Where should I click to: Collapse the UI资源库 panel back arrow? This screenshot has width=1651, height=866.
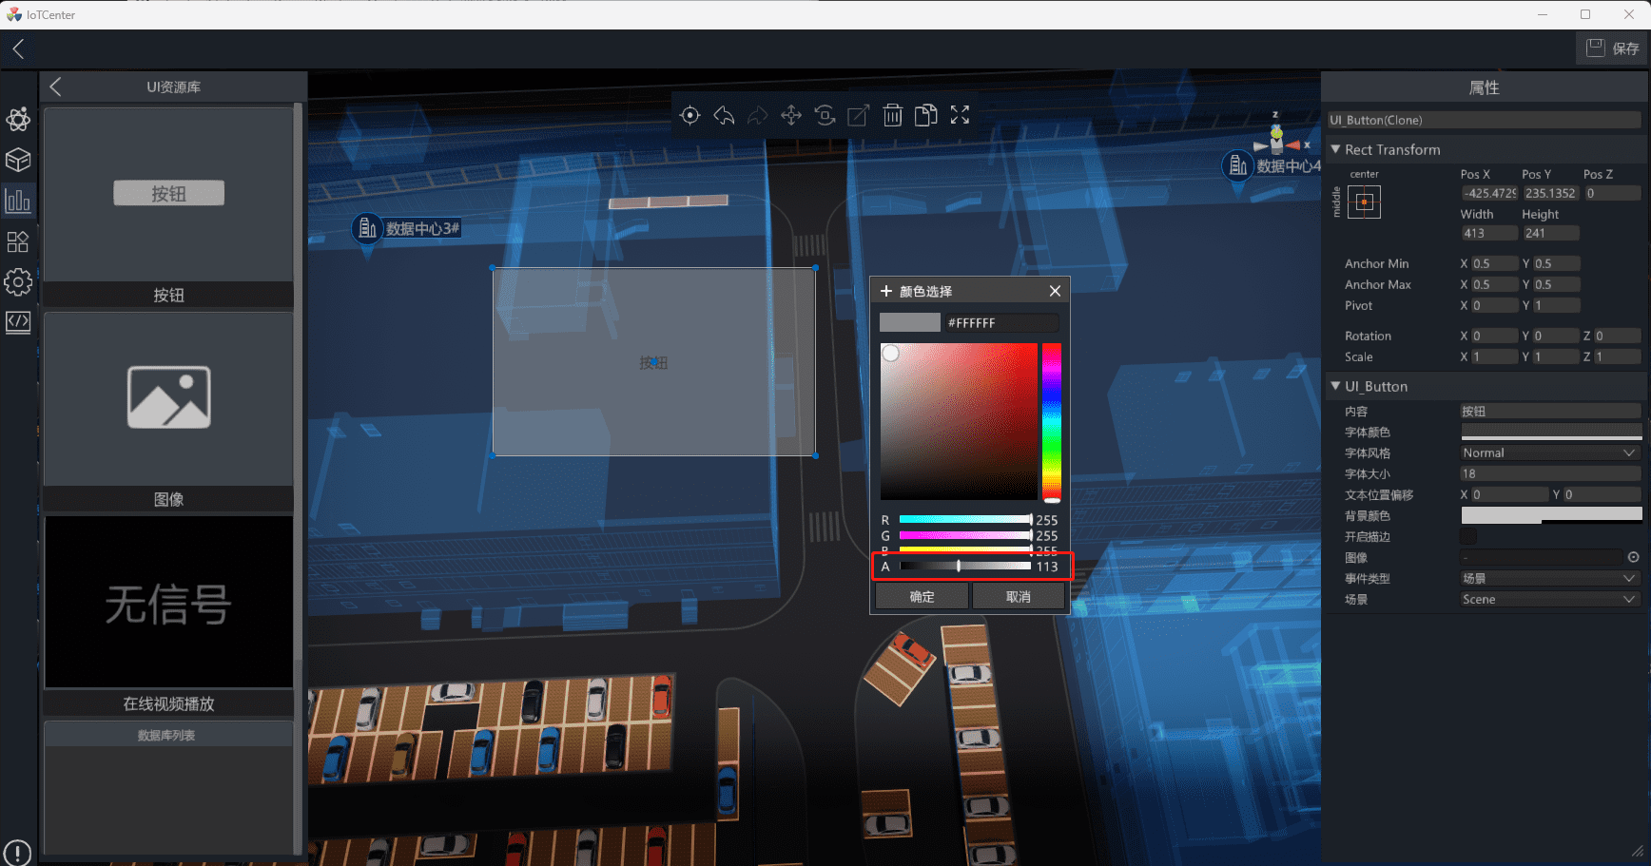click(55, 87)
